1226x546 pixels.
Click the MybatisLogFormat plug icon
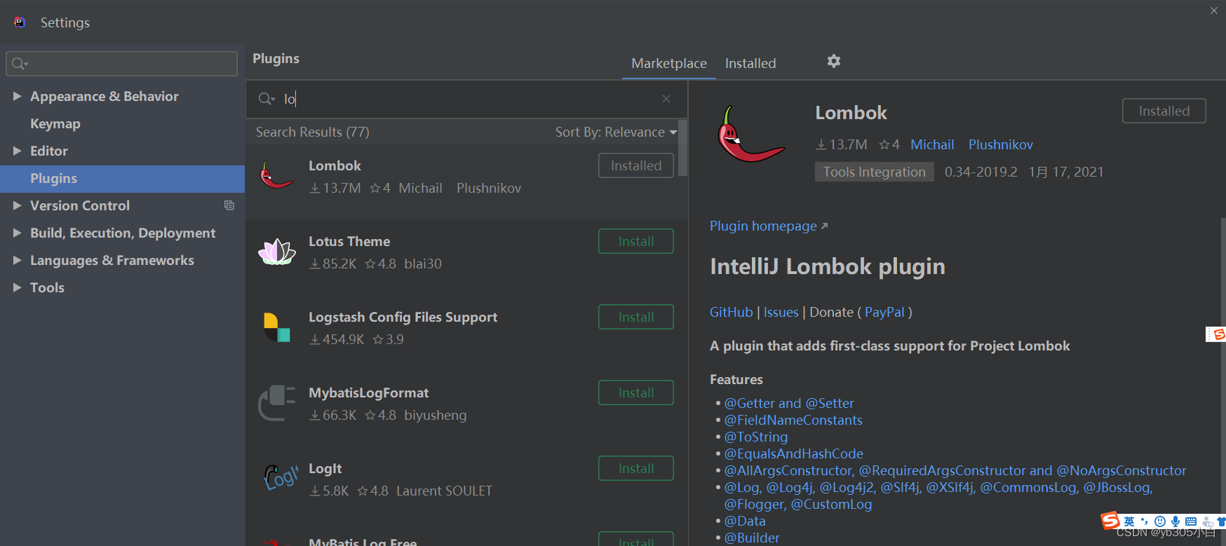point(277,403)
